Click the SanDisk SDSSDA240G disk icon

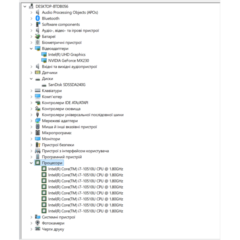click(44, 85)
